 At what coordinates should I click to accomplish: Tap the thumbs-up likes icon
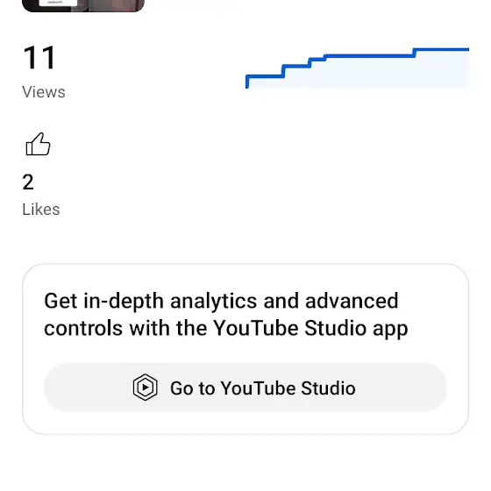click(38, 145)
